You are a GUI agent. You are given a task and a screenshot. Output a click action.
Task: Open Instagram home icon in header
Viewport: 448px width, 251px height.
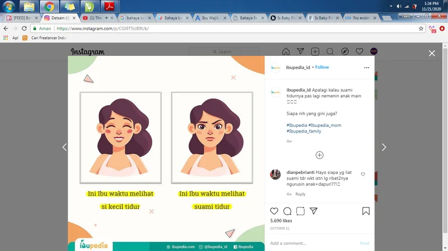(286, 51)
